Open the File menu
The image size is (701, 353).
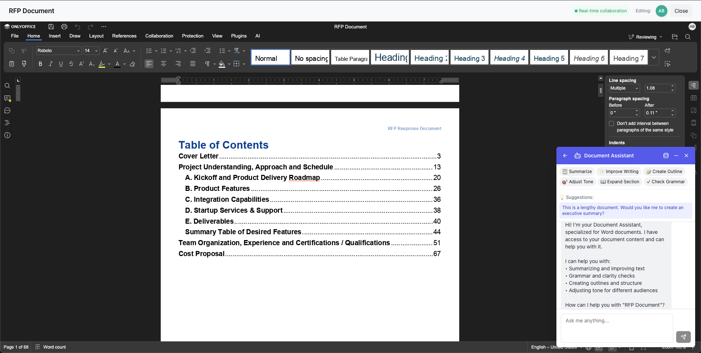point(15,36)
